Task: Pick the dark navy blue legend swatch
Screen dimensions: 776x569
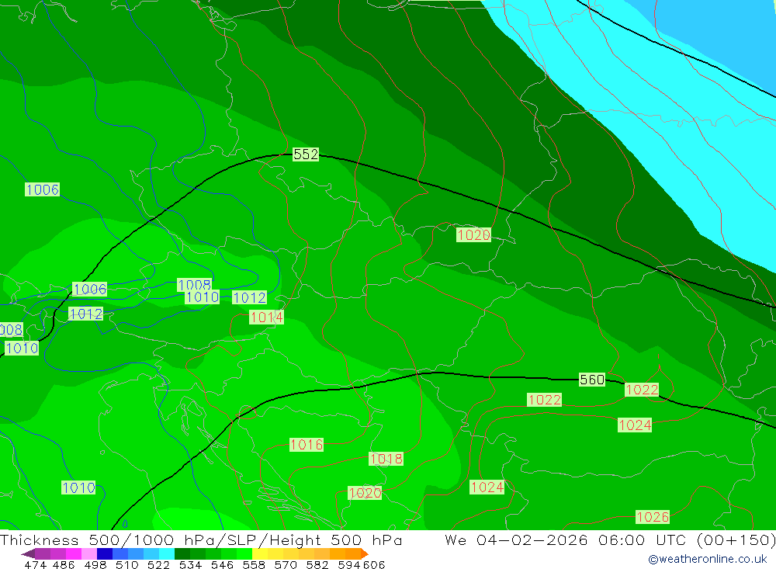Action: [x=105, y=554]
